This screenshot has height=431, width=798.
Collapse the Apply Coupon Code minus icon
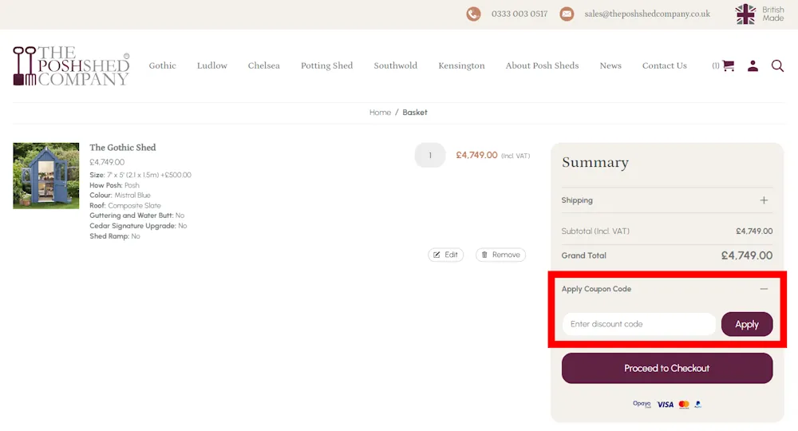tap(764, 288)
